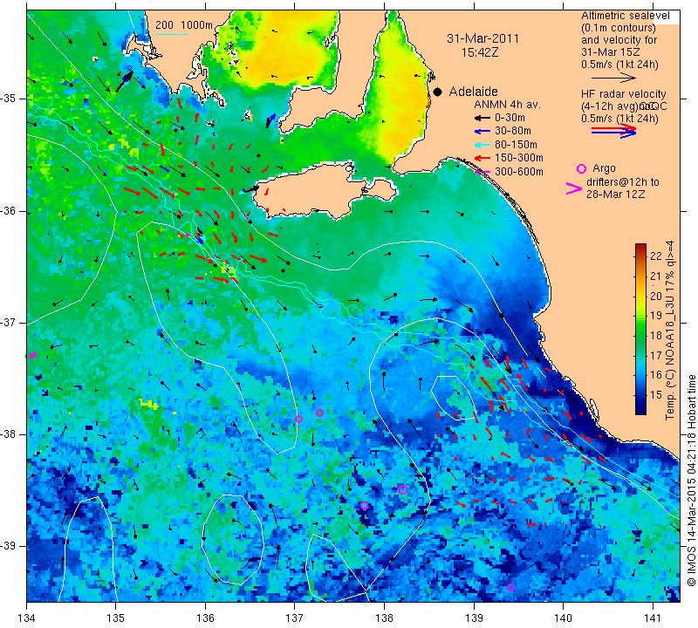This screenshot has height=628, width=698.
Task: Click the 31-Mar-2011 date label
Action: [482, 38]
